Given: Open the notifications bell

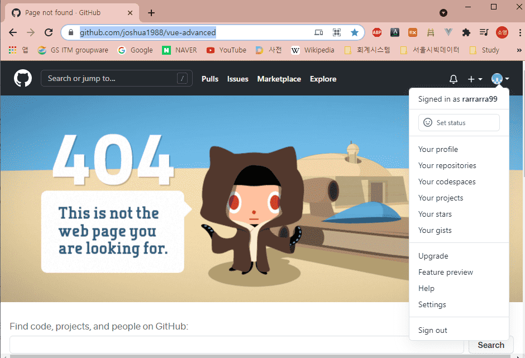Looking at the screenshot, I should [x=454, y=79].
